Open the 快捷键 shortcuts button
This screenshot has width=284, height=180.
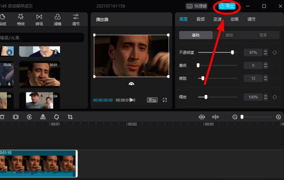[196, 6]
